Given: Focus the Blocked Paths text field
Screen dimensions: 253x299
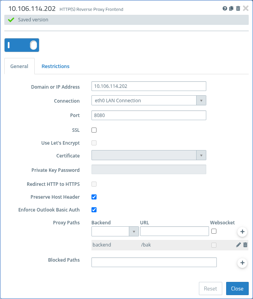Looking at the screenshot, I should pyautogui.click(x=154, y=262).
